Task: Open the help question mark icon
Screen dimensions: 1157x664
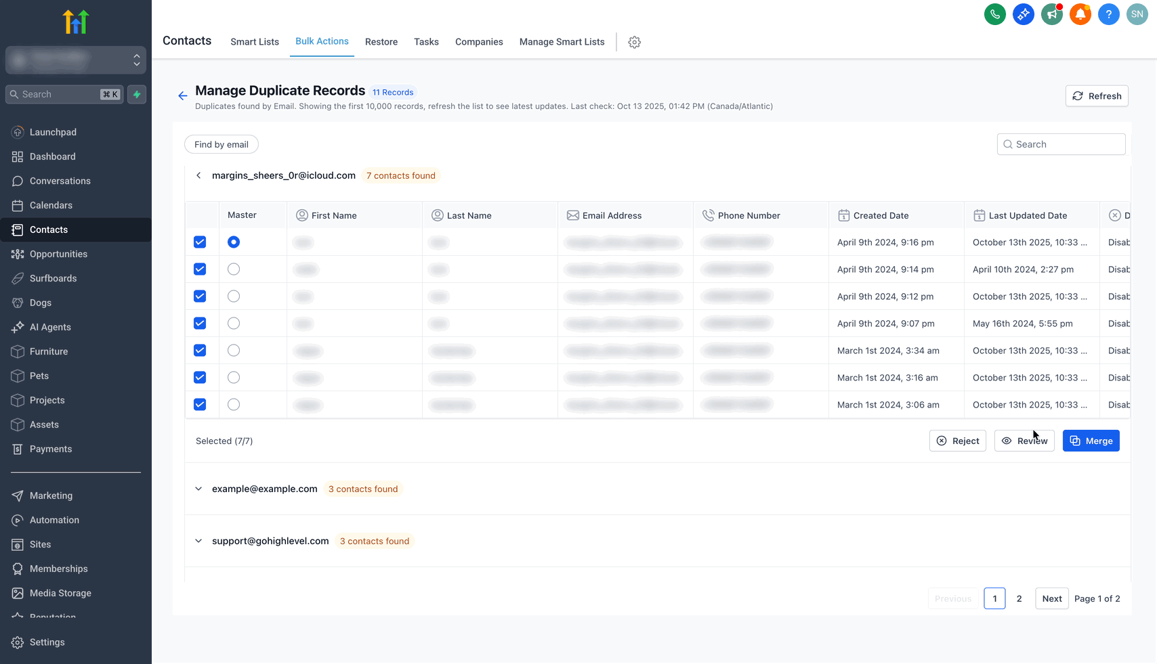Action: (x=1108, y=14)
